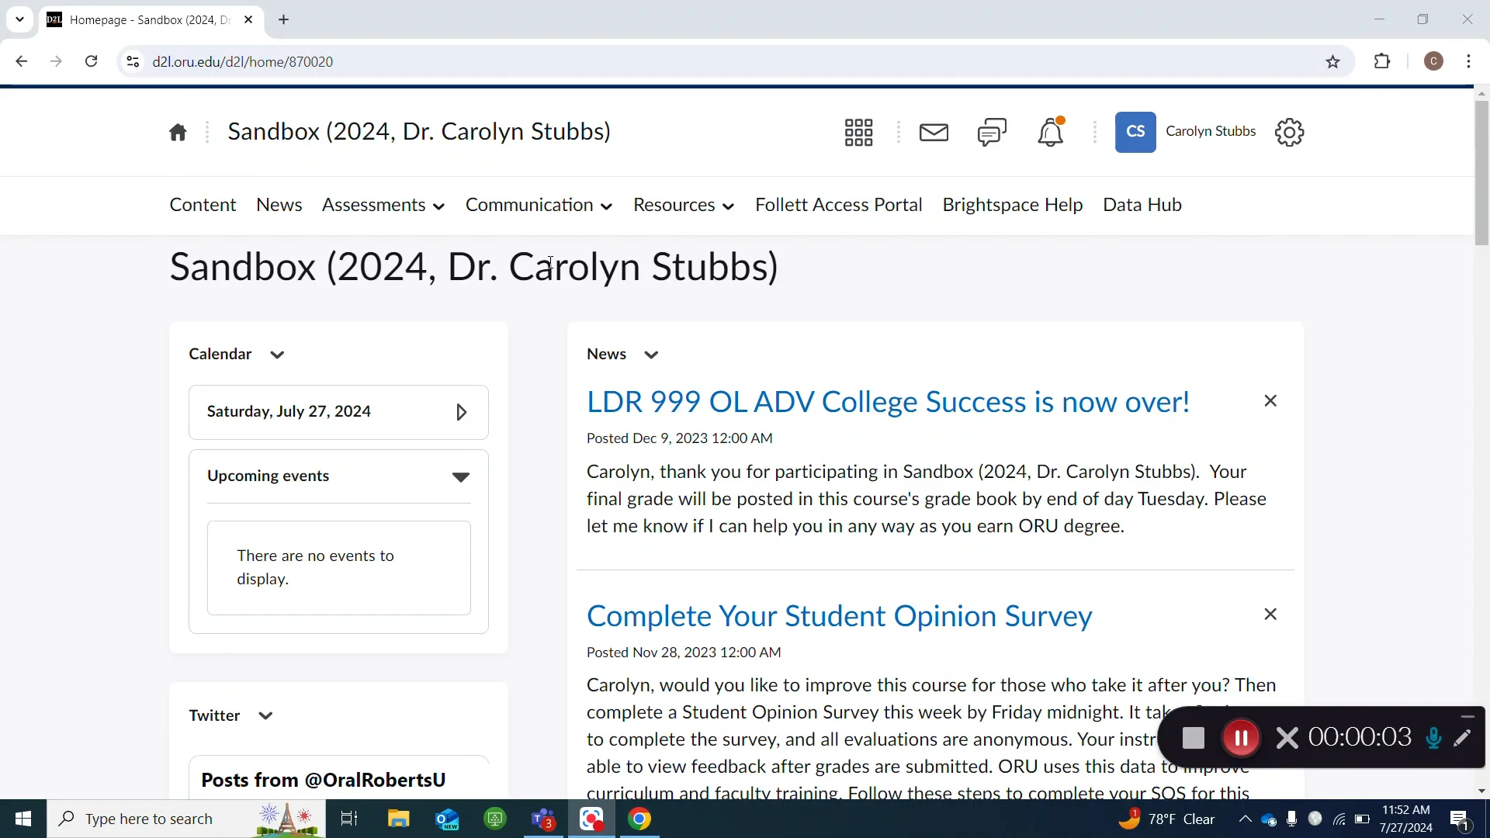Viewport: 1490px width, 838px height.
Task: Open the Assessments dropdown menu
Action: [383, 205]
